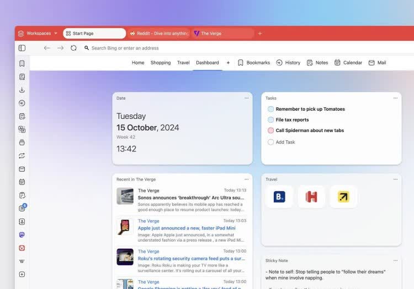The width and height of the screenshot is (414, 289).
Task: Complete 'Call Spiderman about new tabs' task
Action: 270,130
